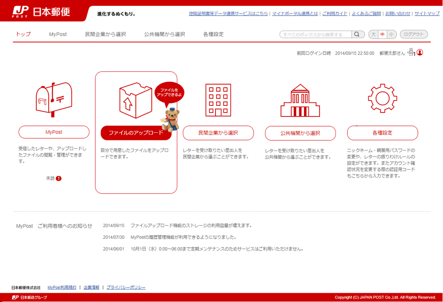Open the よくあるご質問 link
Viewport: 443px width, 302px height.
click(366, 13)
